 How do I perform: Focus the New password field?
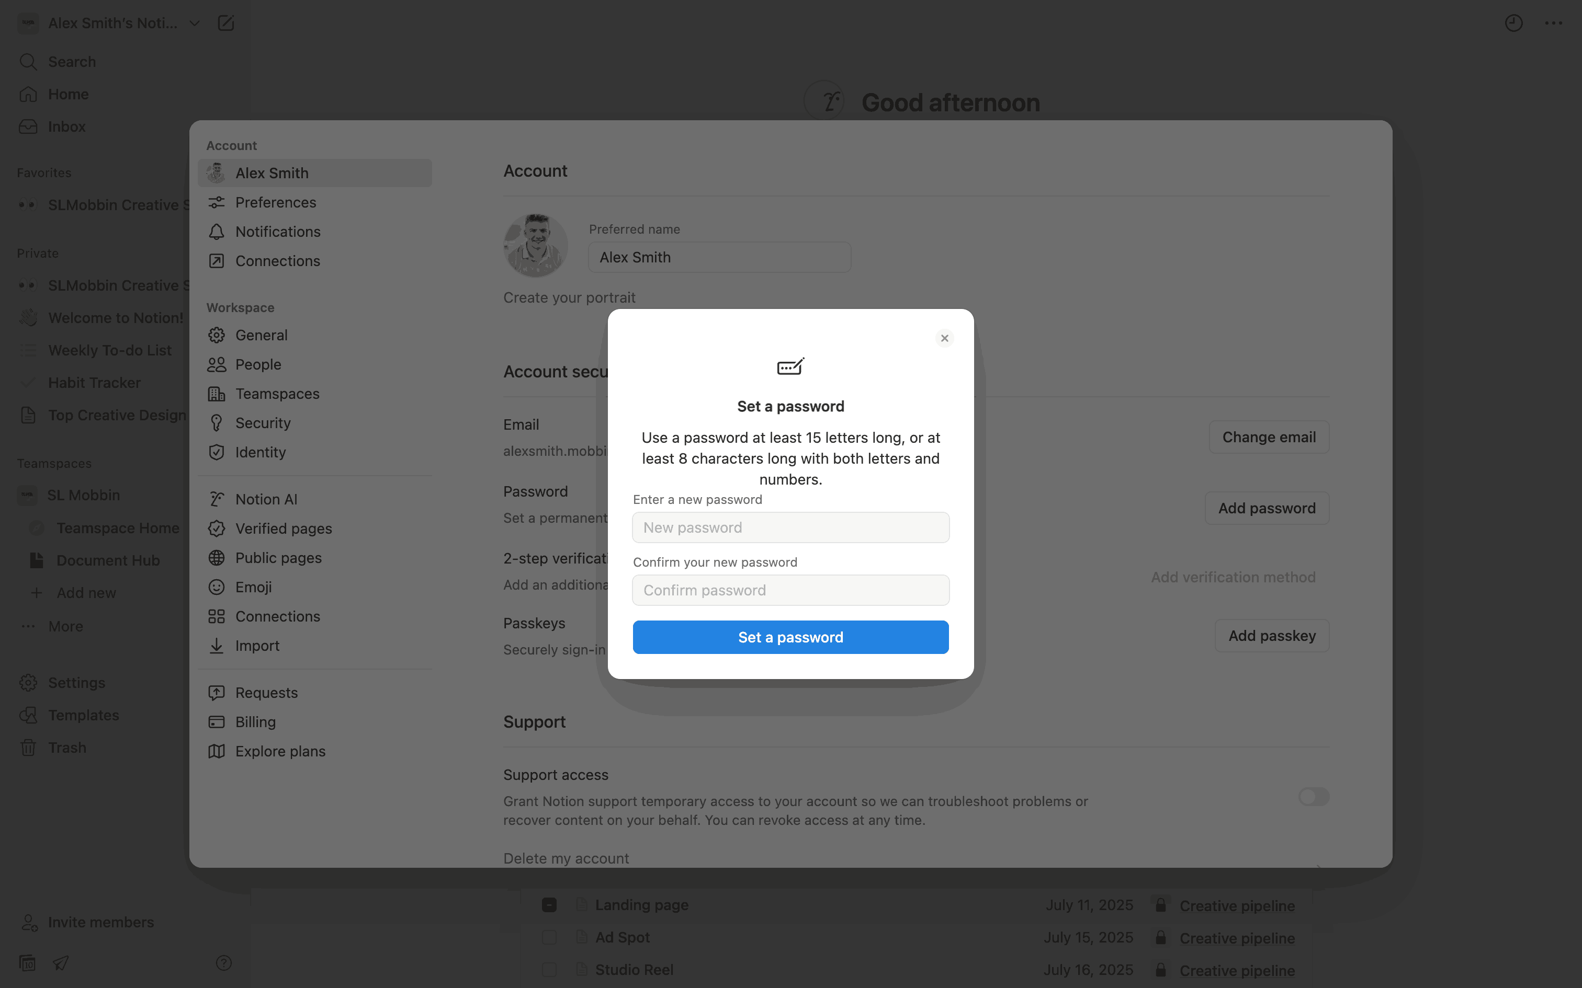[x=790, y=527]
